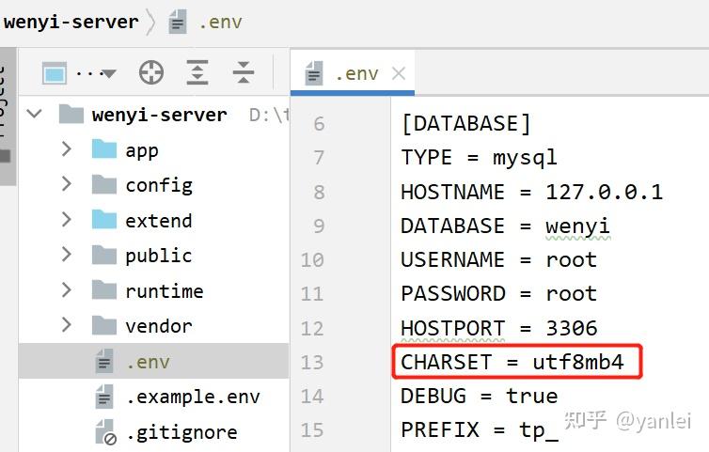The width and height of the screenshot is (709, 452).
Task: Expand the config folder arrow
Action: click(x=66, y=184)
